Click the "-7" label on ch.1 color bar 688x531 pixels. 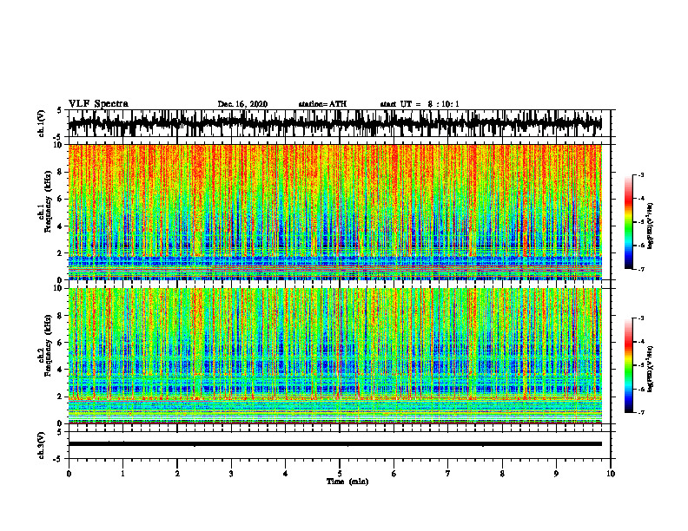pyautogui.click(x=641, y=269)
